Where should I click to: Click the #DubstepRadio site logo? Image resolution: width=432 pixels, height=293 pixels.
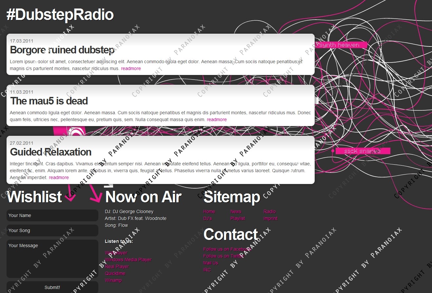[x=60, y=15]
